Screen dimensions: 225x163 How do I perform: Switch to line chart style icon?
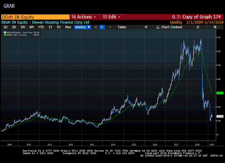(96, 27)
